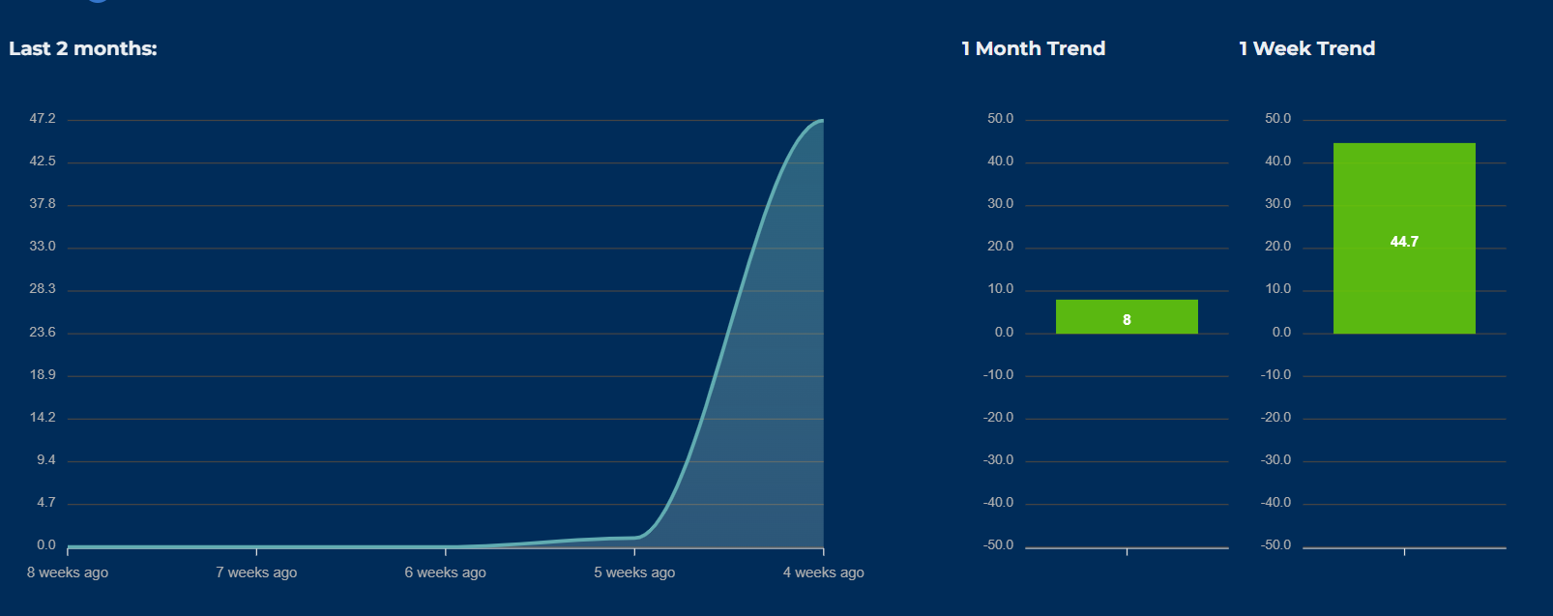The image size is (1553, 616).
Task: Click the partially visible blue circle icon
Action: [97, 1]
